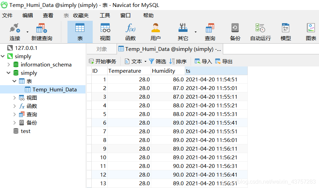Image resolution: width=319 pixels, height=188 pixels.
Task: Click the Filter (筛选) button
Action: [x=157, y=61]
